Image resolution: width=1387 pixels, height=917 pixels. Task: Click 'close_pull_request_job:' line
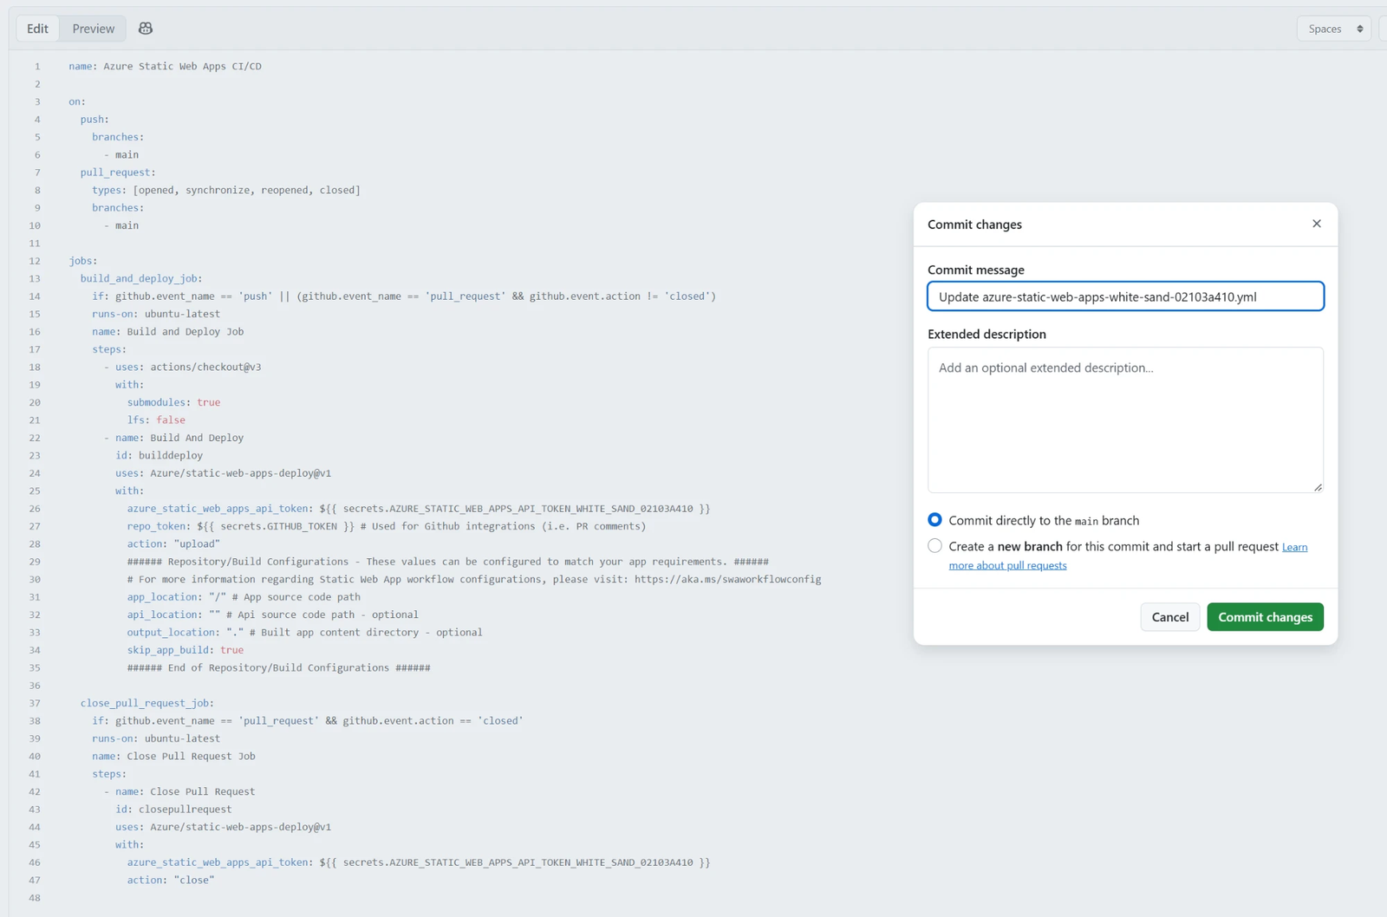click(x=147, y=703)
